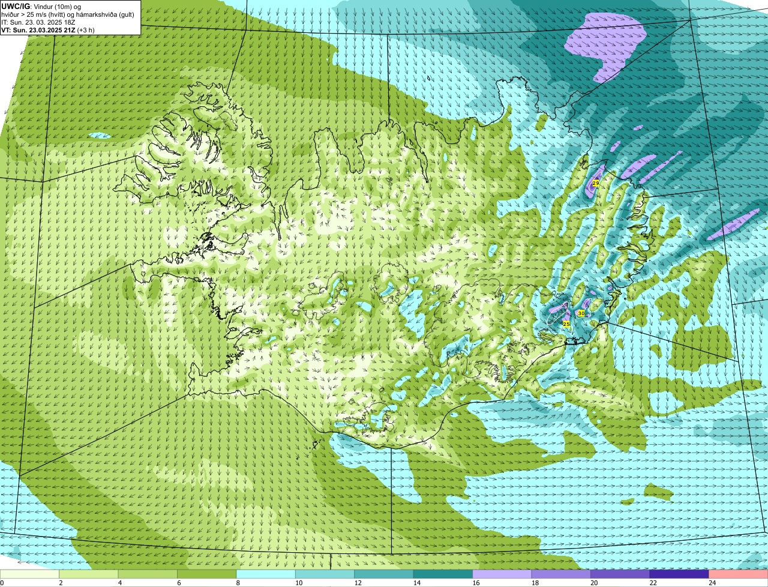Click the pink above-24 m/s legend swatch
Viewport: 768px width, 587px height.
[739, 574]
